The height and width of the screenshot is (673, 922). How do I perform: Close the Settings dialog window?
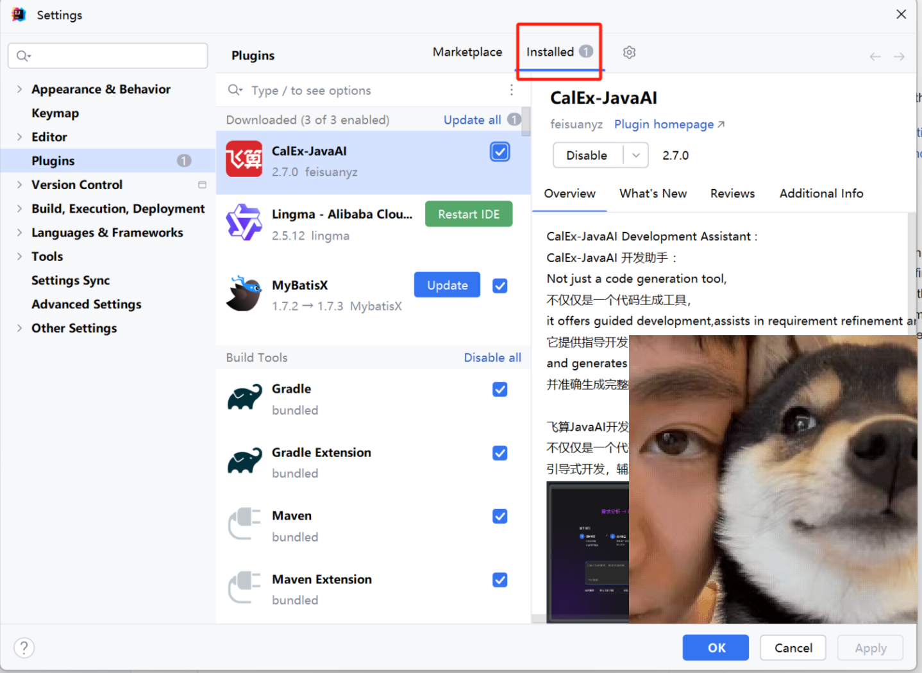(x=901, y=14)
